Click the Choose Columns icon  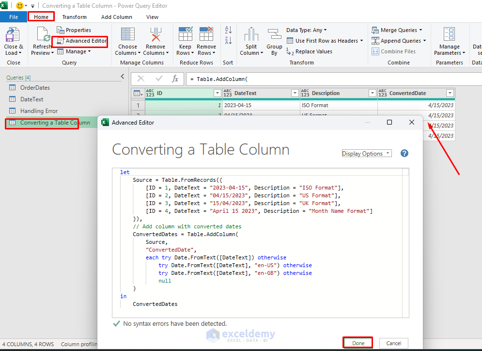(x=127, y=34)
